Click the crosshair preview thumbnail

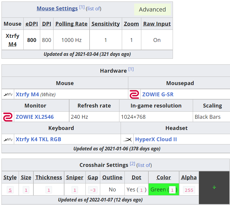click(214, 187)
